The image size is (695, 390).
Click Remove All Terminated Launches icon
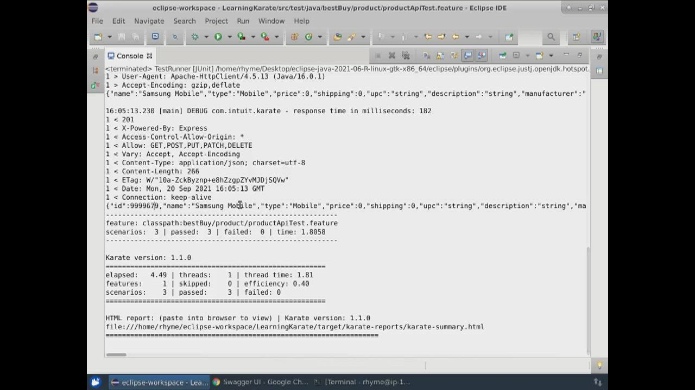pos(405,55)
